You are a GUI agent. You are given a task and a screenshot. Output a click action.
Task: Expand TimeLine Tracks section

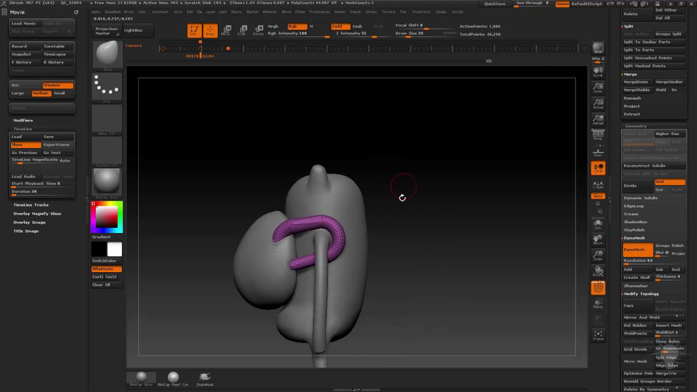(31, 205)
